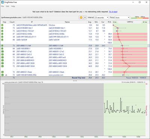
Task: Click the '93,9' packet loss value on hop 6
Action: click(110, 40)
